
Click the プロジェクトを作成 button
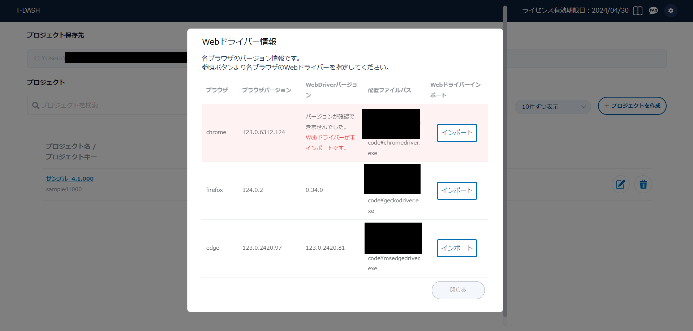point(632,106)
